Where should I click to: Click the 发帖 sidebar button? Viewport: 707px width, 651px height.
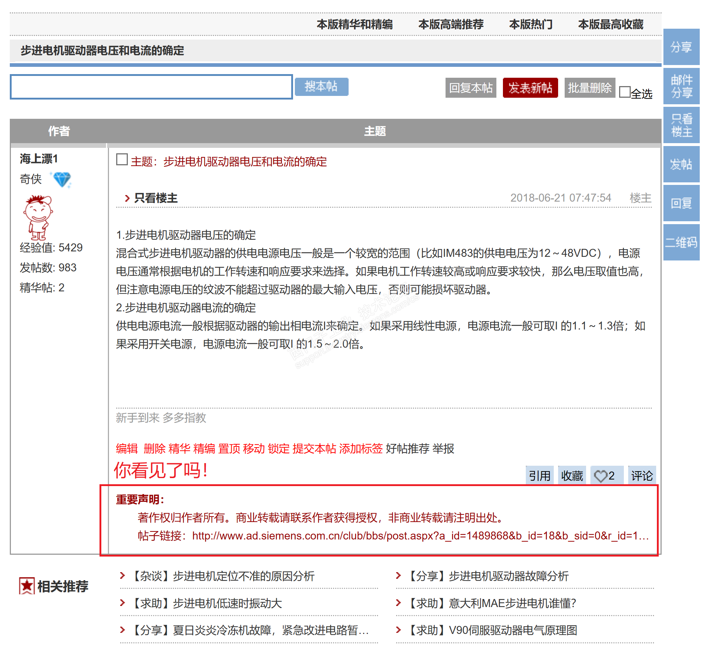coord(681,164)
